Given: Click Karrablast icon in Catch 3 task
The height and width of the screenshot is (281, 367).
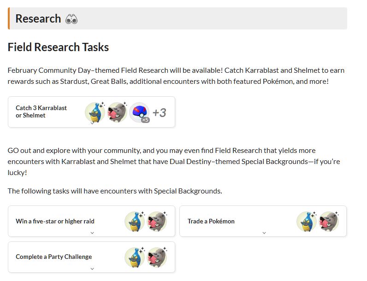Looking at the screenshot, I should pyautogui.click(x=95, y=112).
